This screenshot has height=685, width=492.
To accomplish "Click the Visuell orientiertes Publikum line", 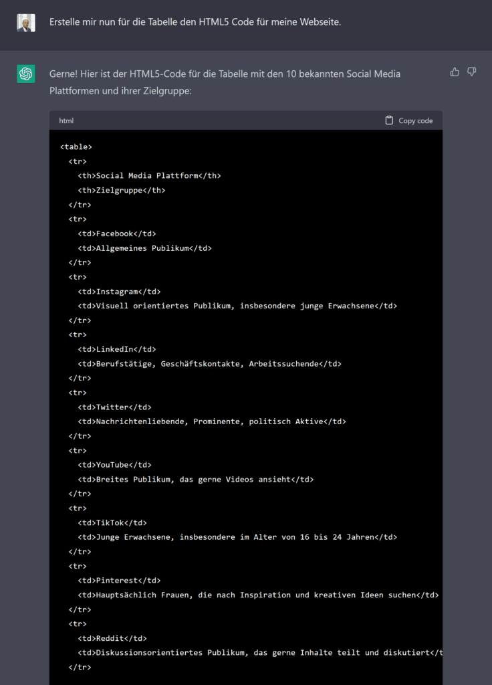I will tap(237, 306).
